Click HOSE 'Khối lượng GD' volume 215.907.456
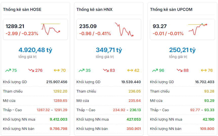 (x=57, y=82)
